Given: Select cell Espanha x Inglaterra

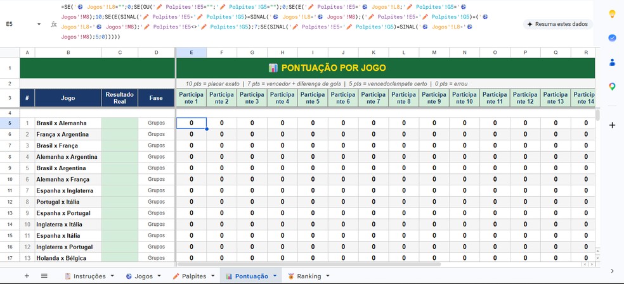Looking at the screenshot, I should [68, 190].
